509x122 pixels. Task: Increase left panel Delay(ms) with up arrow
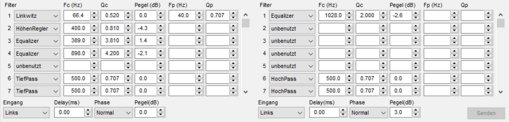coord(88,110)
